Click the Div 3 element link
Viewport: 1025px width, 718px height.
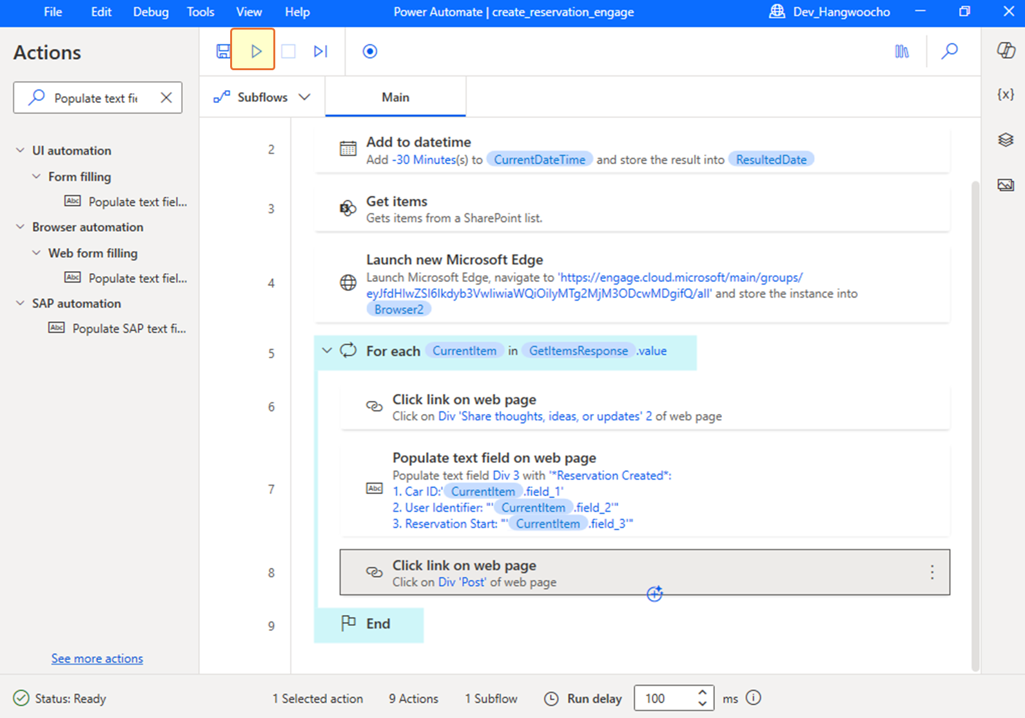[505, 476]
